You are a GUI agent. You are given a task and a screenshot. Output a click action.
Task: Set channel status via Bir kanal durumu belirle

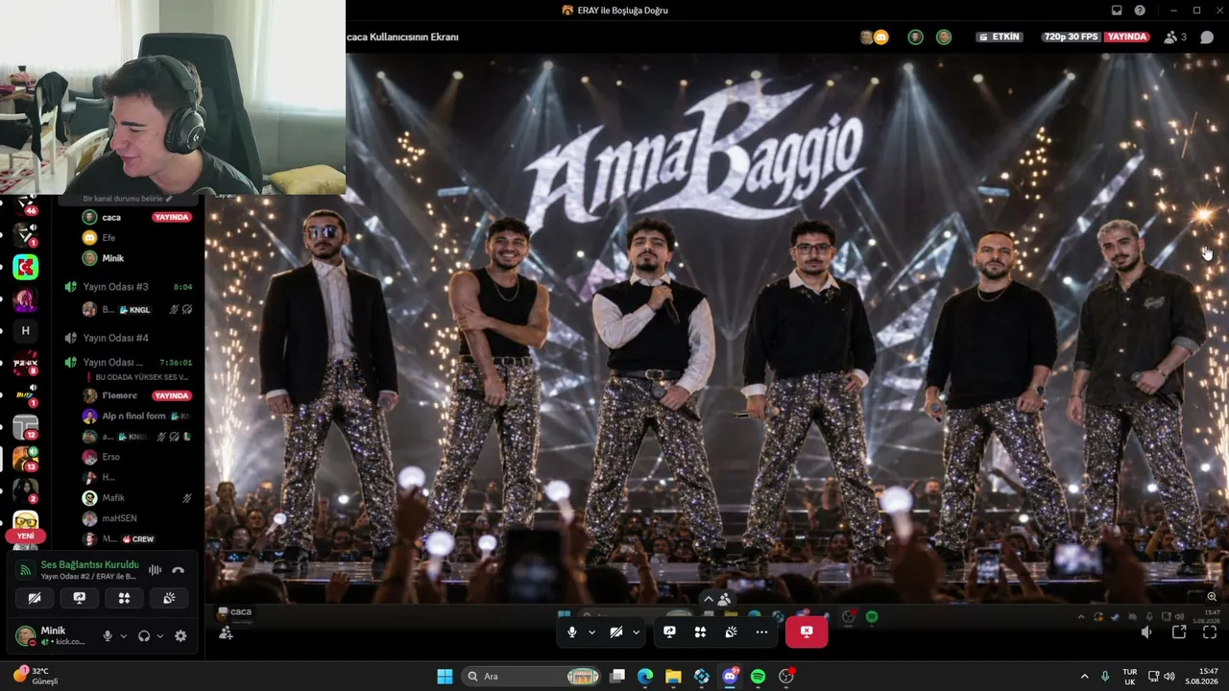click(x=128, y=199)
